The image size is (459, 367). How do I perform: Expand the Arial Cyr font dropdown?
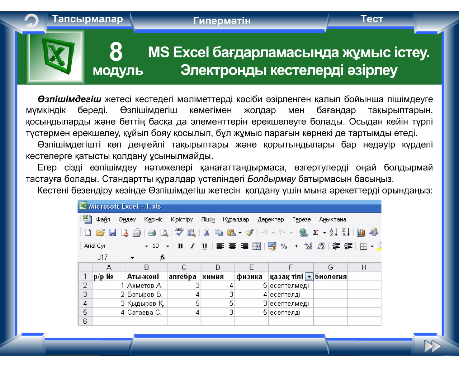tap(146, 246)
